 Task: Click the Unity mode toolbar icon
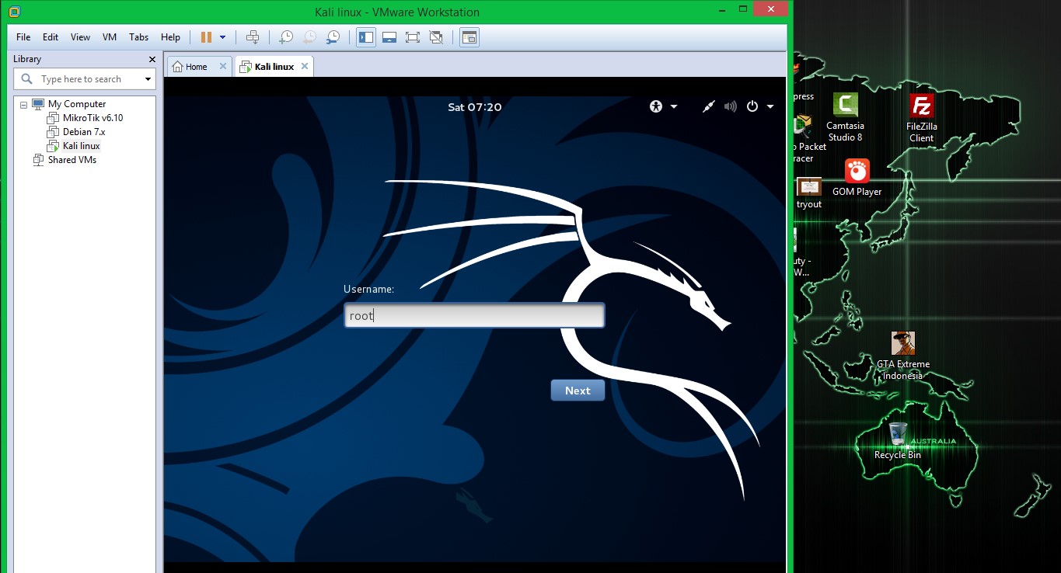pos(436,37)
